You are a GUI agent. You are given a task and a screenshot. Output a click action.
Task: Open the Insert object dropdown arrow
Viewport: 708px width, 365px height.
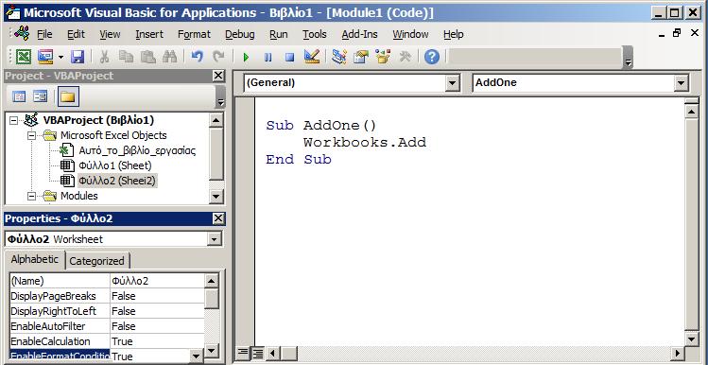click(x=60, y=58)
